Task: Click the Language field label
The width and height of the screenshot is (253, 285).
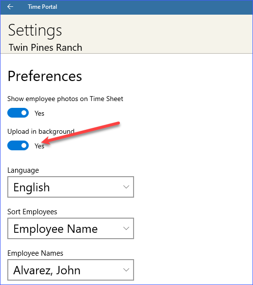Action: [23, 170]
